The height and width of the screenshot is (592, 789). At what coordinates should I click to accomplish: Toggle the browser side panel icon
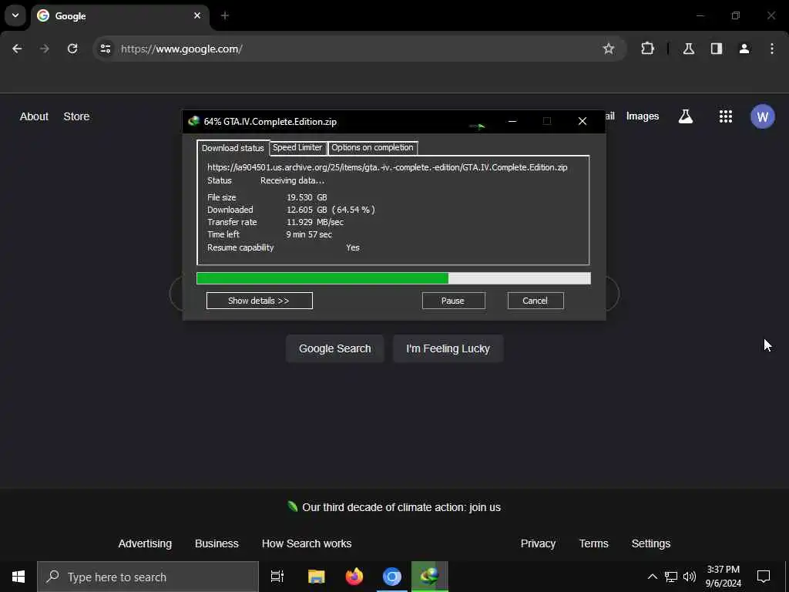(x=716, y=49)
